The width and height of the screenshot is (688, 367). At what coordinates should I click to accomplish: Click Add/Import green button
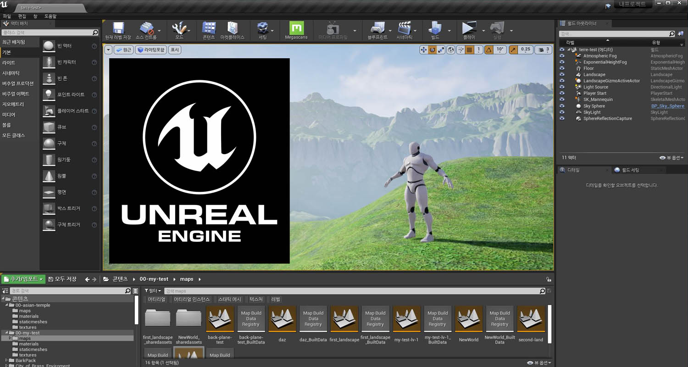pyautogui.click(x=23, y=279)
